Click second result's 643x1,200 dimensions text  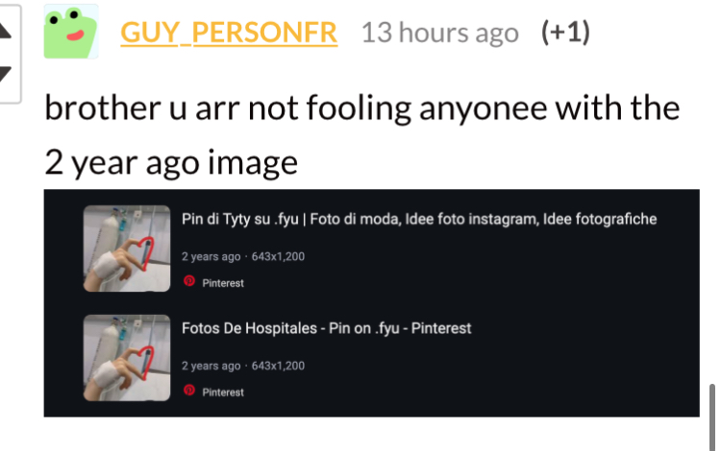point(278,366)
